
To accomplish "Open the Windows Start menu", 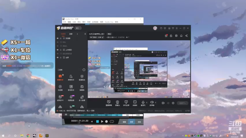I will click(3, 136).
